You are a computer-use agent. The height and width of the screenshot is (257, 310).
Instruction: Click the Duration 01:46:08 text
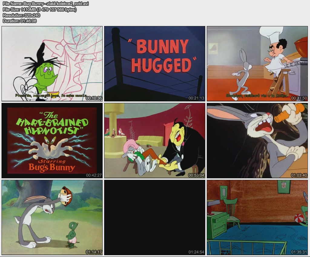pyautogui.click(x=20, y=21)
